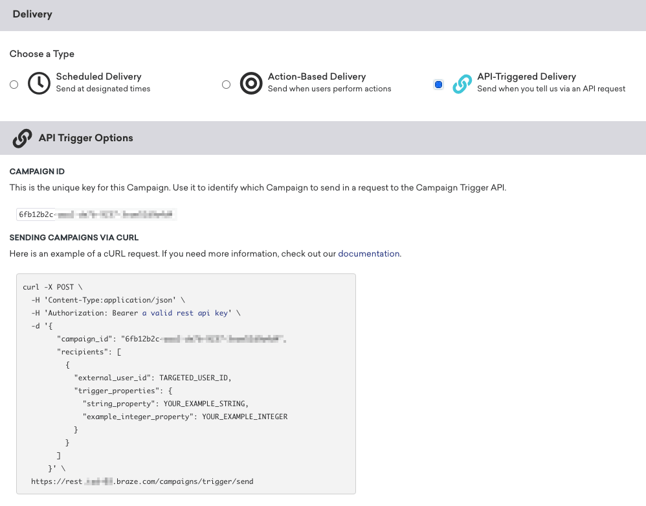Click the Action-Based Delivery title text
The width and height of the screenshot is (646, 506).
[x=317, y=76]
